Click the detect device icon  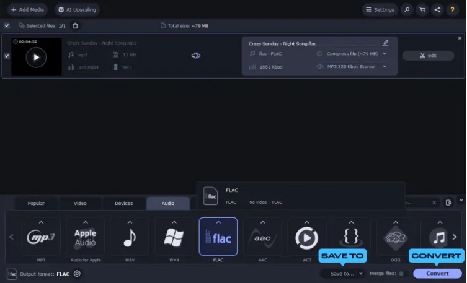(448, 202)
